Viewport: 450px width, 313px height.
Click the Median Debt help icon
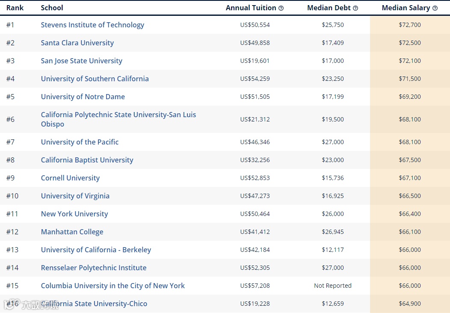click(x=355, y=8)
